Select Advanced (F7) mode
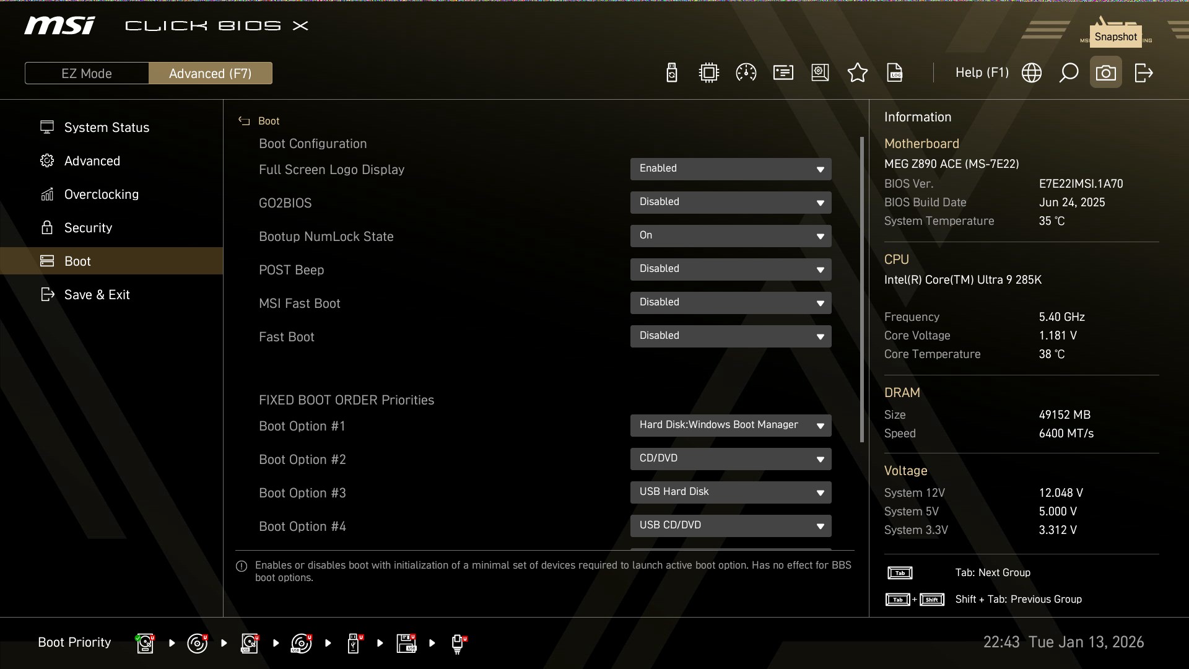Screen dimensions: 1189x669 [210, 73]
